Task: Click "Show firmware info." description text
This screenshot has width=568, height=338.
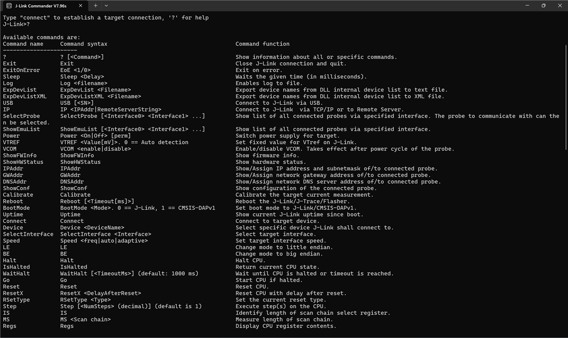Action: (x=268, y=155)
